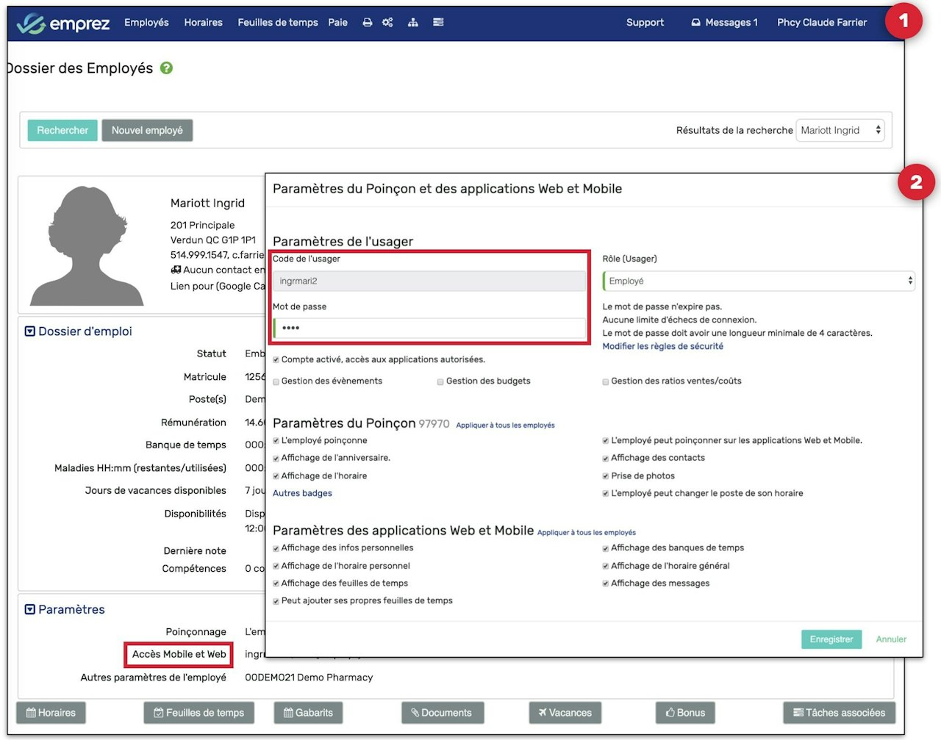Click Modifier les règles de sécurité link

[x=662, y=346]
